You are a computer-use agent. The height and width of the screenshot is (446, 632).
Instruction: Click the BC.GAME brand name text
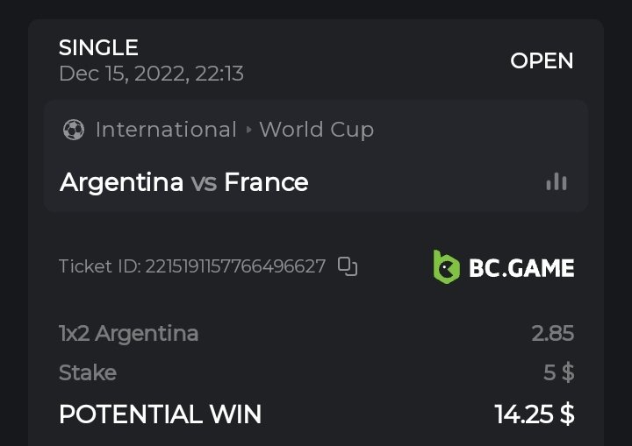pos(521,267)
